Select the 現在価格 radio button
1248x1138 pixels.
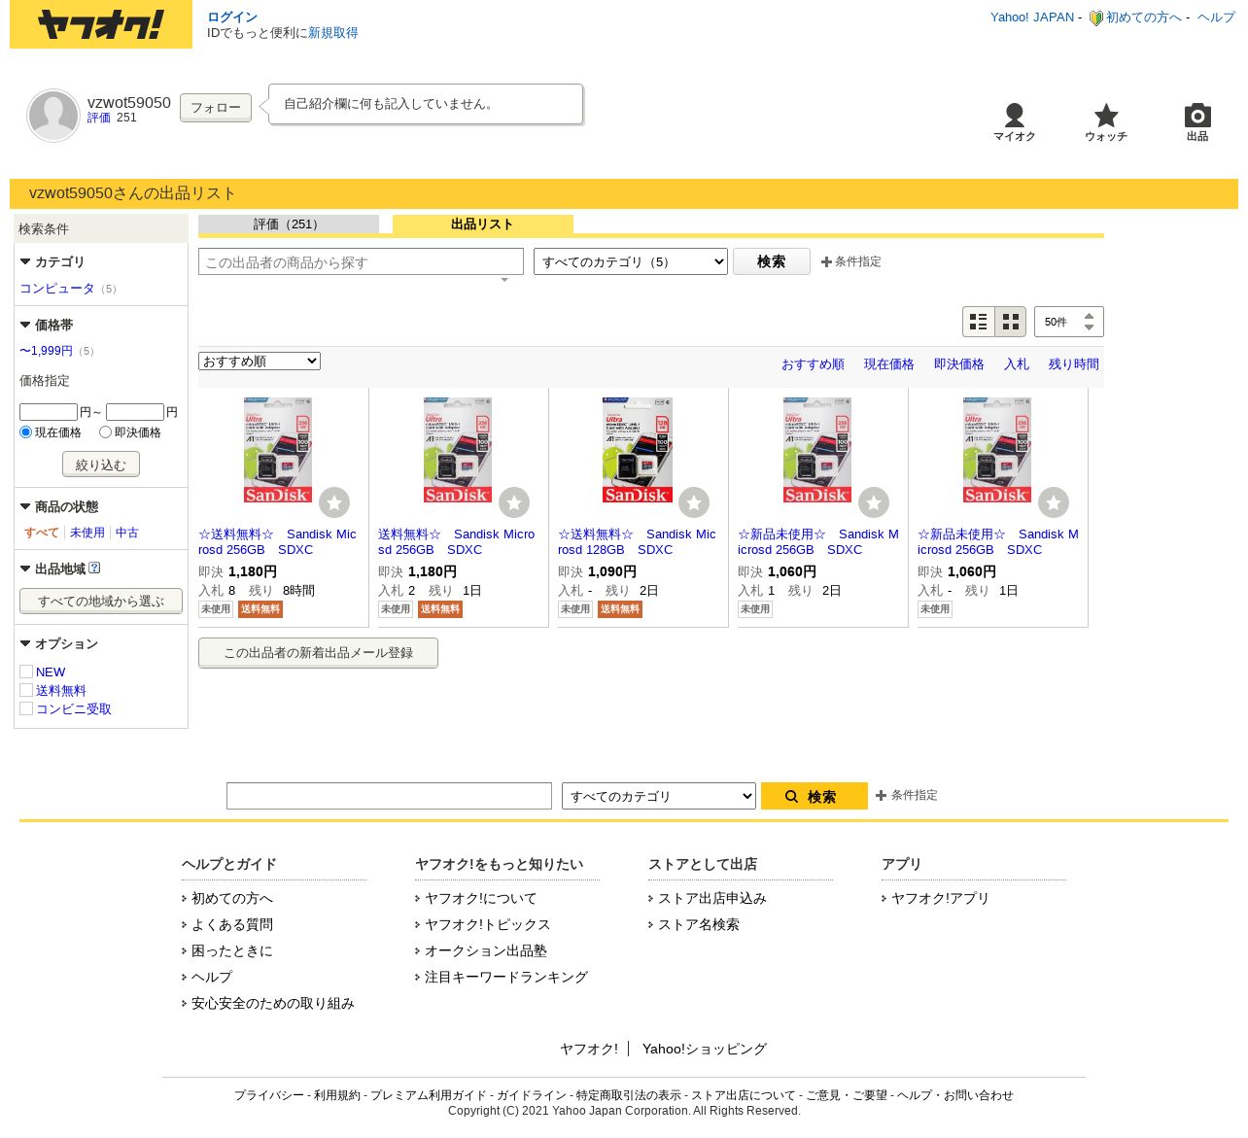[26, 432]
